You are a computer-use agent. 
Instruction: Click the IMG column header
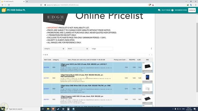tap(147, 60)
